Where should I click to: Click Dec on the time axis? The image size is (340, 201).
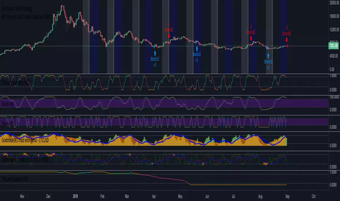(x=49, y=197)
